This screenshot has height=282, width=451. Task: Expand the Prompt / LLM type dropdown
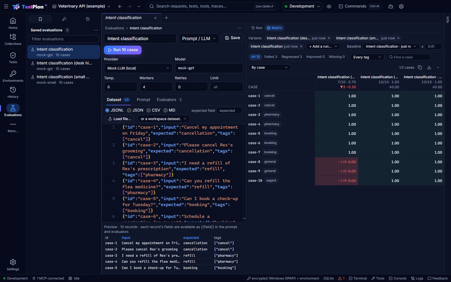(x=200, y=38)
